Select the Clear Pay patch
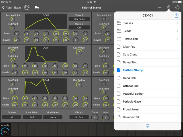 click(148, 47)
